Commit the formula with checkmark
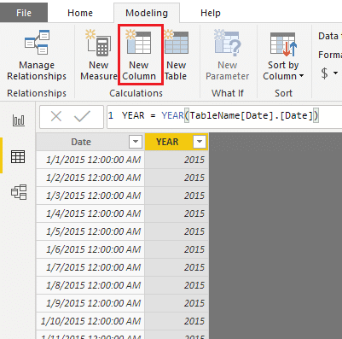Image resolution: width=342 pixels, height=339 pixels. tap(82, 116)
